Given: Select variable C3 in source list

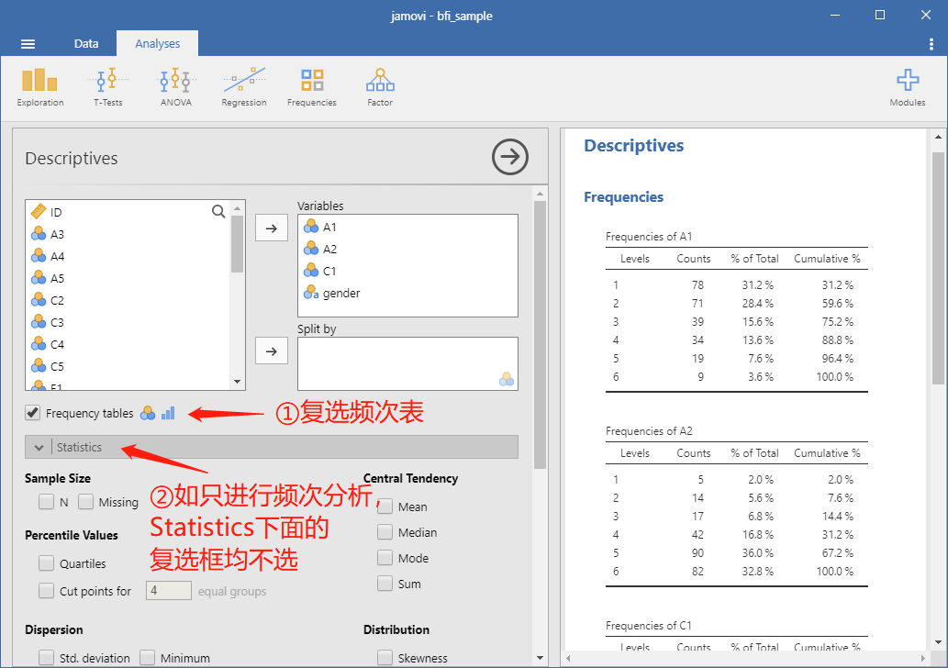Looking at the screenshot, I should click(x=128, y=322).
